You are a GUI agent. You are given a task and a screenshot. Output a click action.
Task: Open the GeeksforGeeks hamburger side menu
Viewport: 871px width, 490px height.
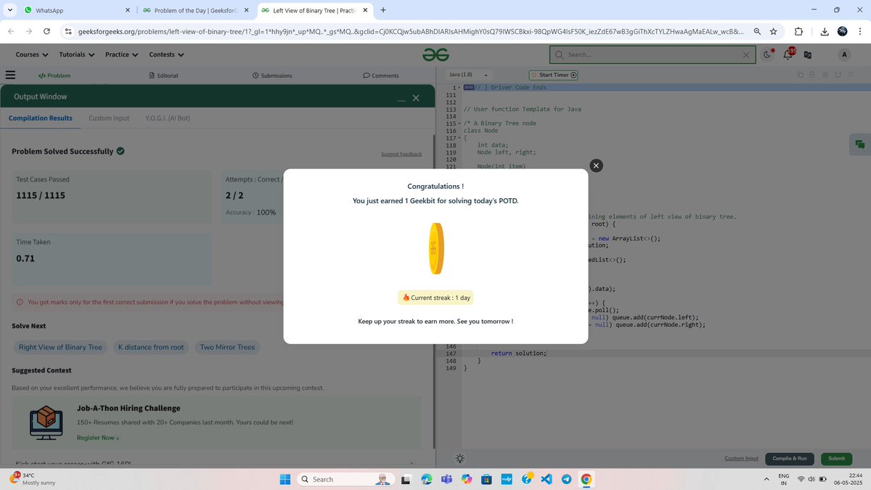(10, 75)
